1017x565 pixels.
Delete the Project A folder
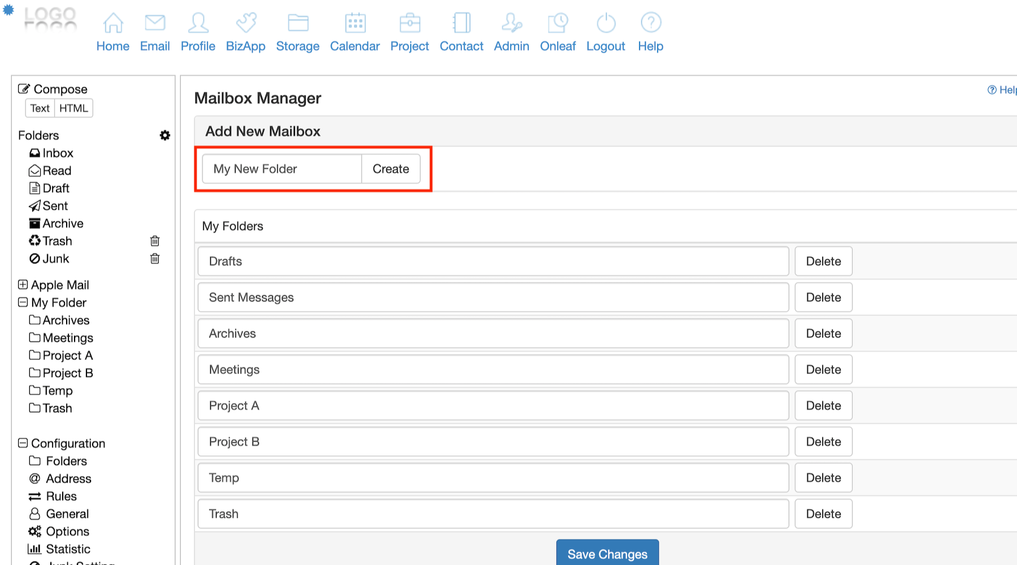coord(823,406)
